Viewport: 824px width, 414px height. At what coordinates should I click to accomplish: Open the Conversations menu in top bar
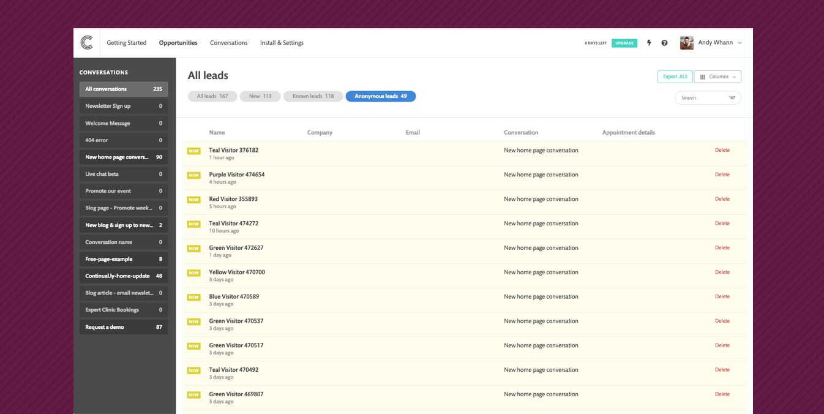tap(228, 43)
